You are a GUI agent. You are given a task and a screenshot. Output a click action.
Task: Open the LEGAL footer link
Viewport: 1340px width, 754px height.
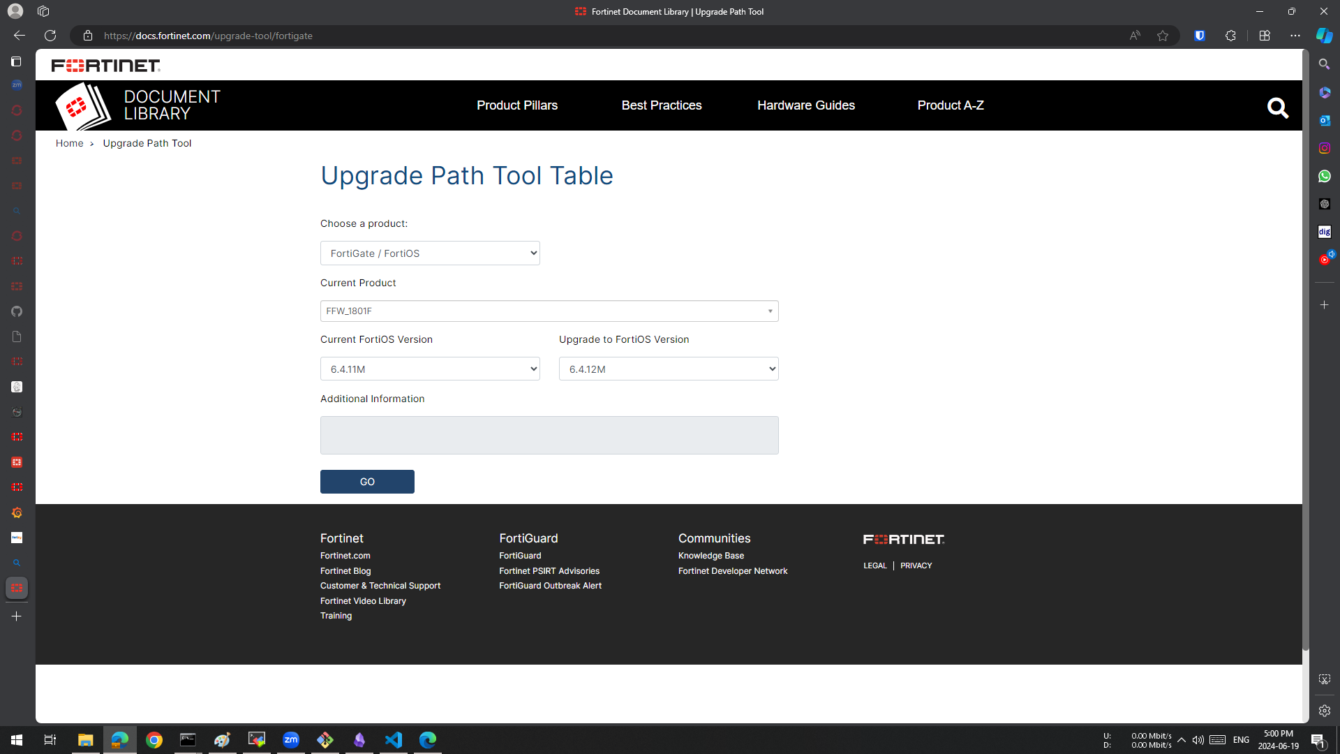[x=874, y=565]
